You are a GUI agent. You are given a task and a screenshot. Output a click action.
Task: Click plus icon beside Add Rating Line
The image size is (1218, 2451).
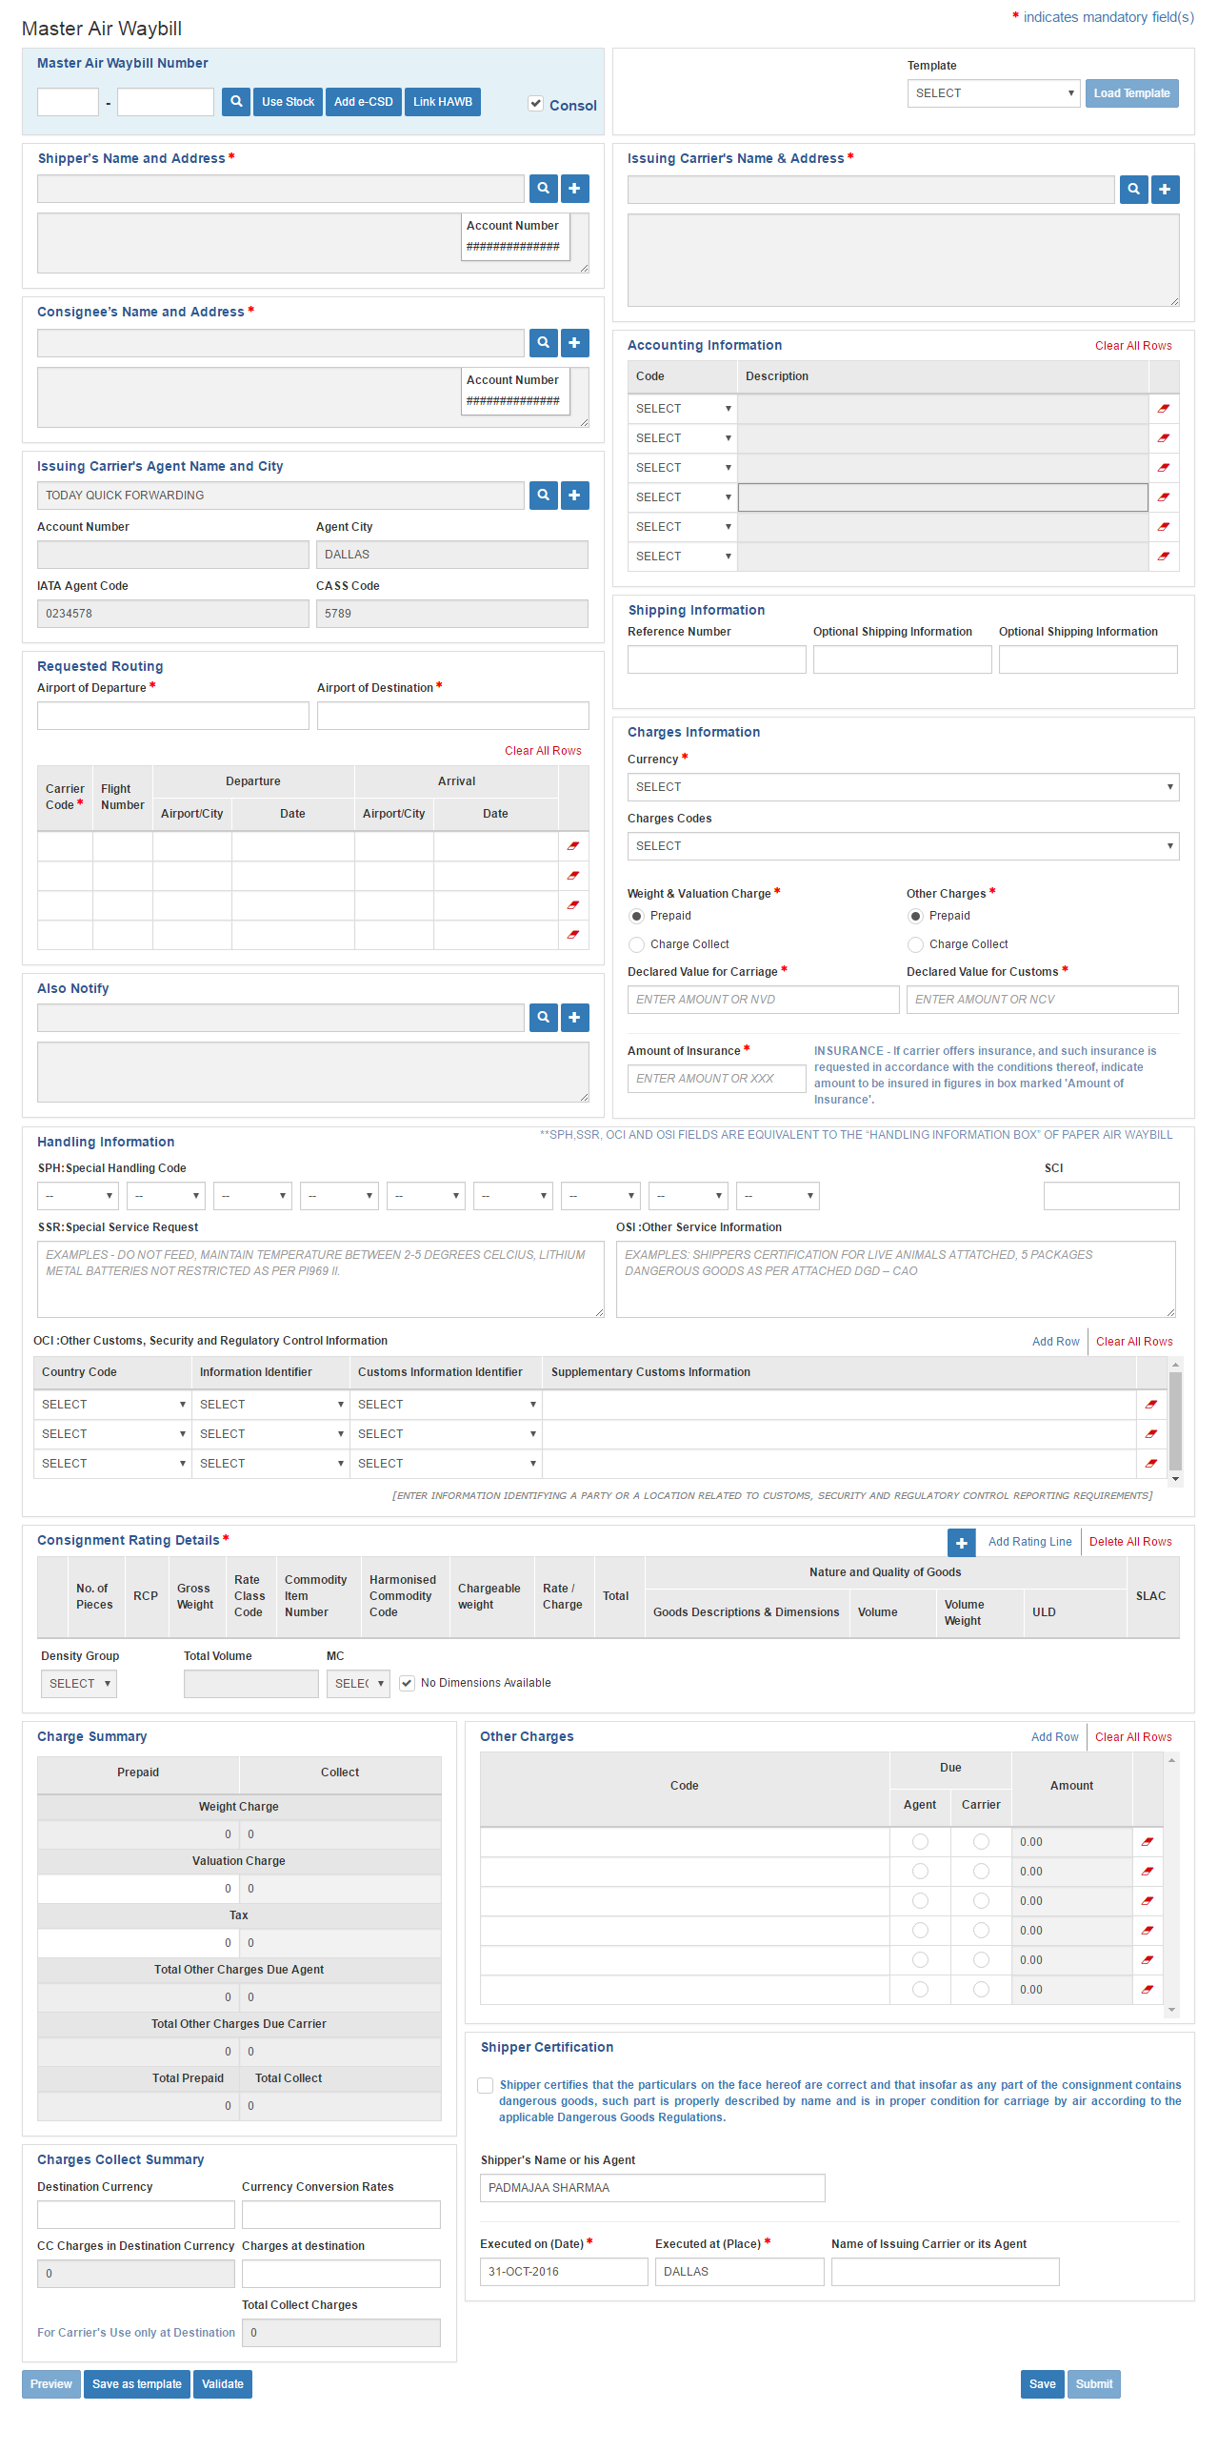point(962,1542)
